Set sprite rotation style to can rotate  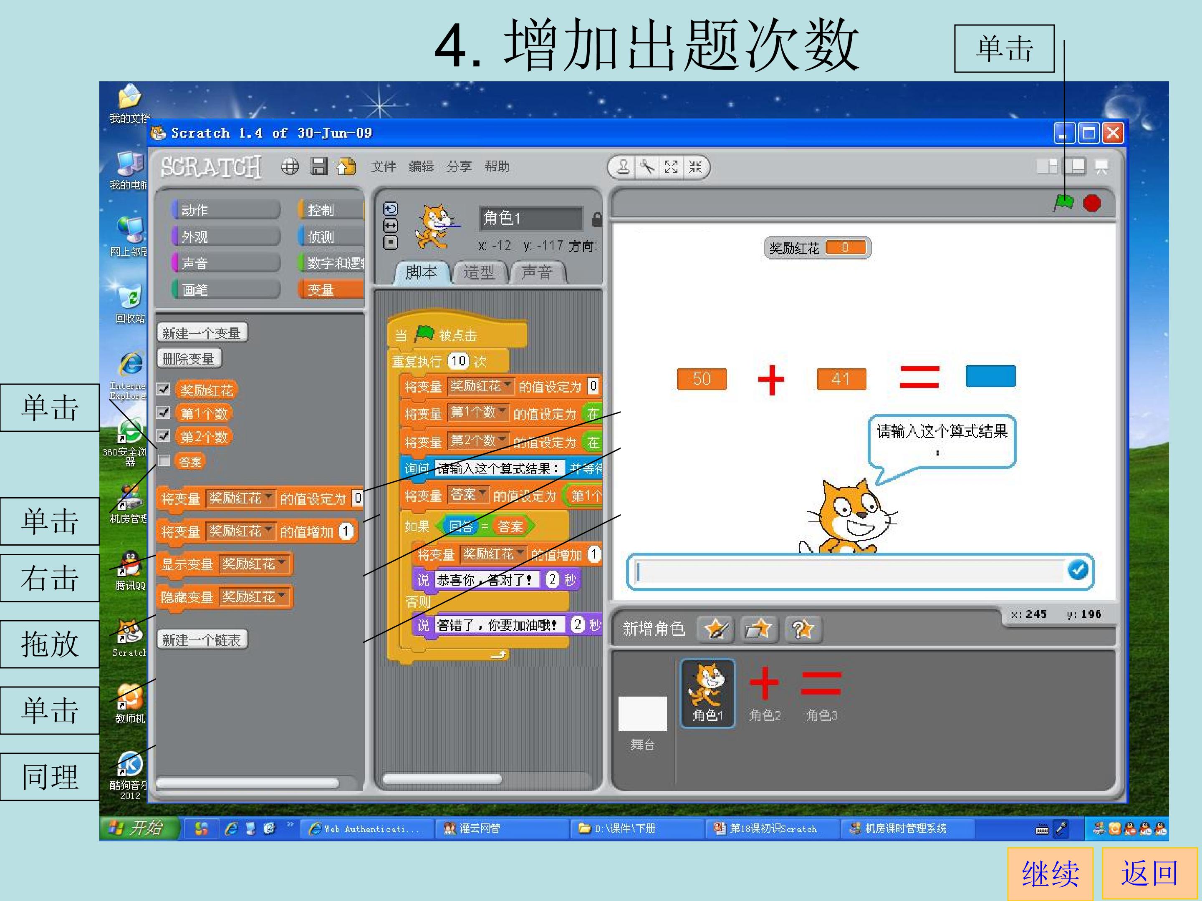(390, 209)
